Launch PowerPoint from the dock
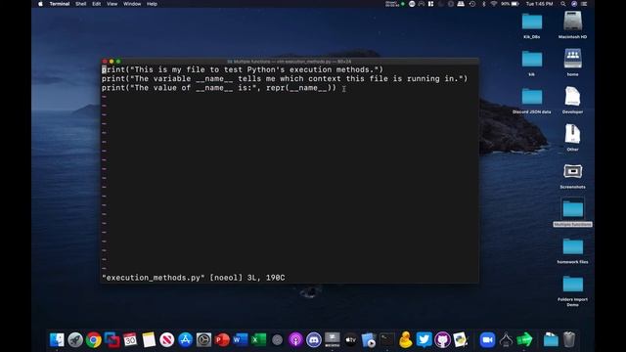Image resolution: width=626 pixels, height=352 pixels. pyautogui.click(x=222, y=339)
